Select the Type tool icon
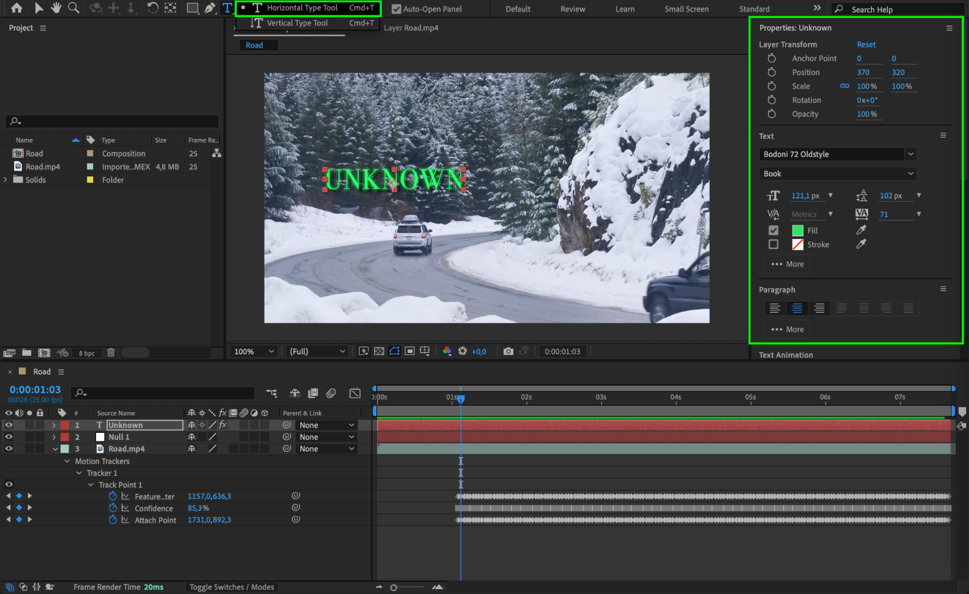Viewport: 969px width, 594px height. [227, 8]
